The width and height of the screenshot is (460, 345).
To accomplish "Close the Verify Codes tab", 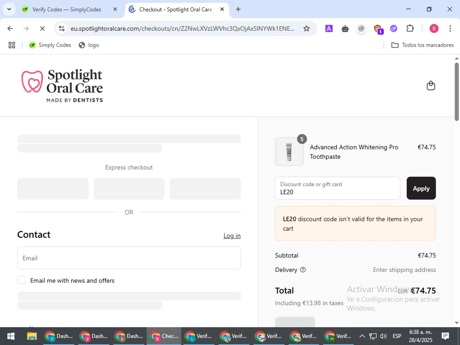I will (x=115, y=9).
